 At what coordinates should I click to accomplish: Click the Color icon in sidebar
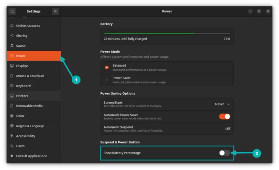pos(12,116)
